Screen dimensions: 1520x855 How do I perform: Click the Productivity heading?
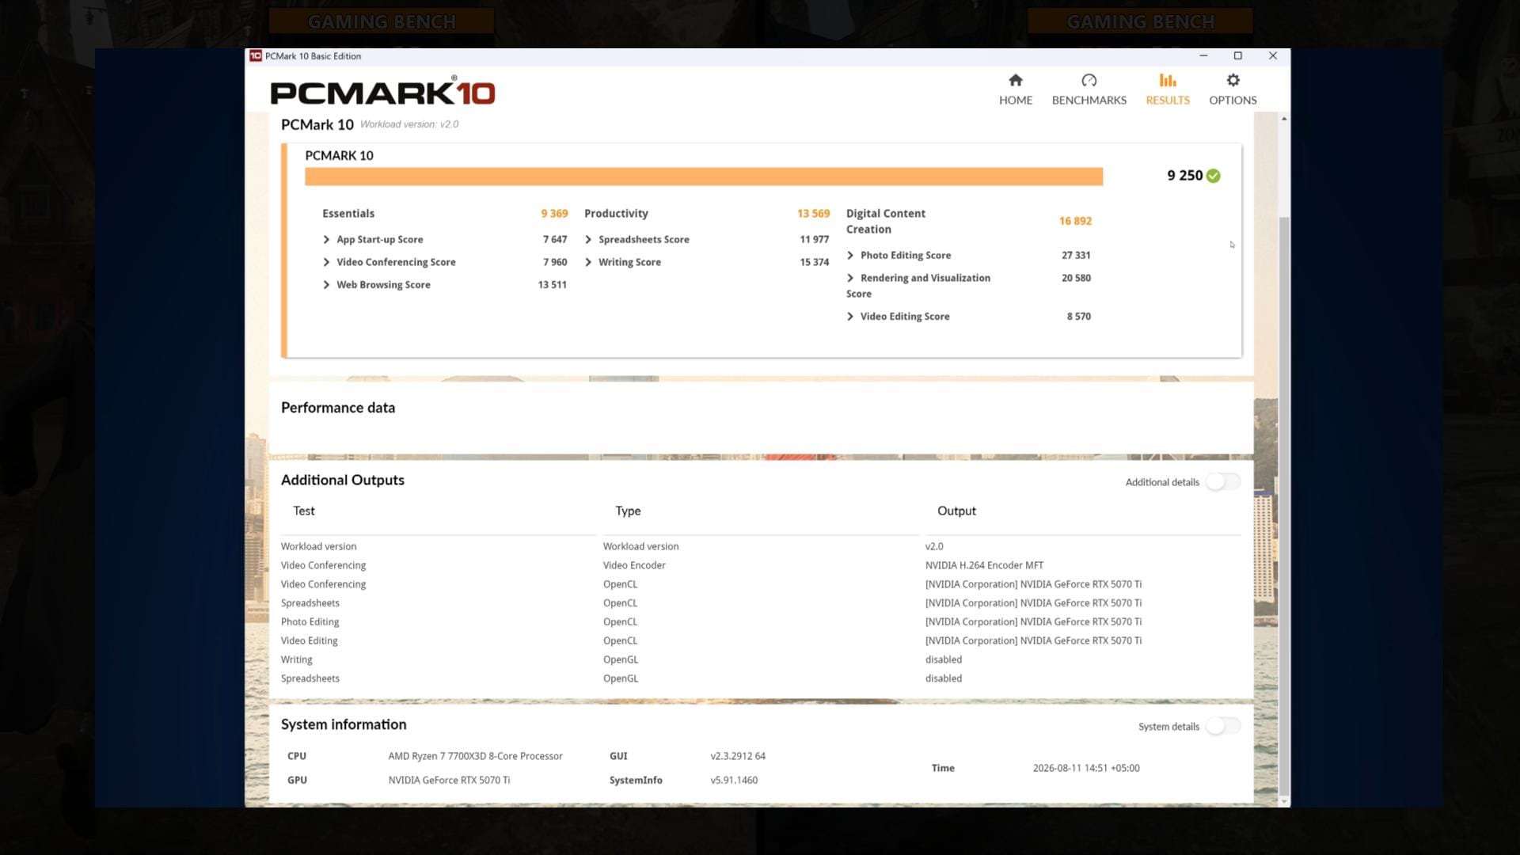pos(616,214)
